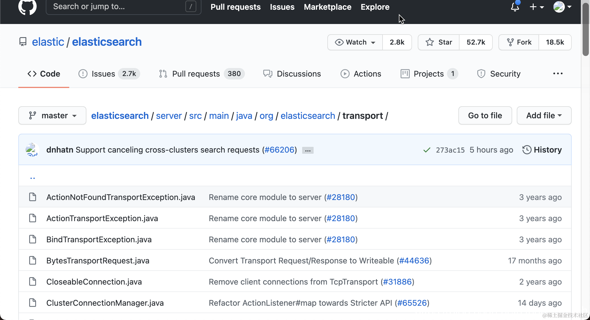Open CloseableConnection.java

(x=94, y=282)
